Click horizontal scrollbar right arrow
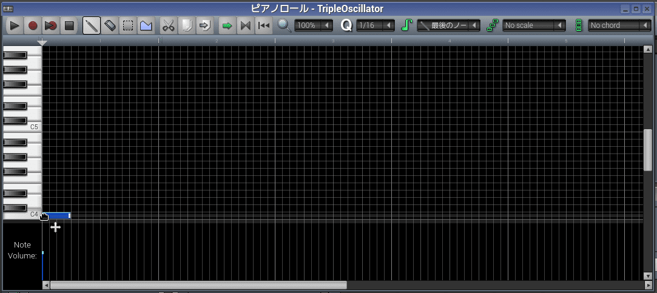 (648, 285)
